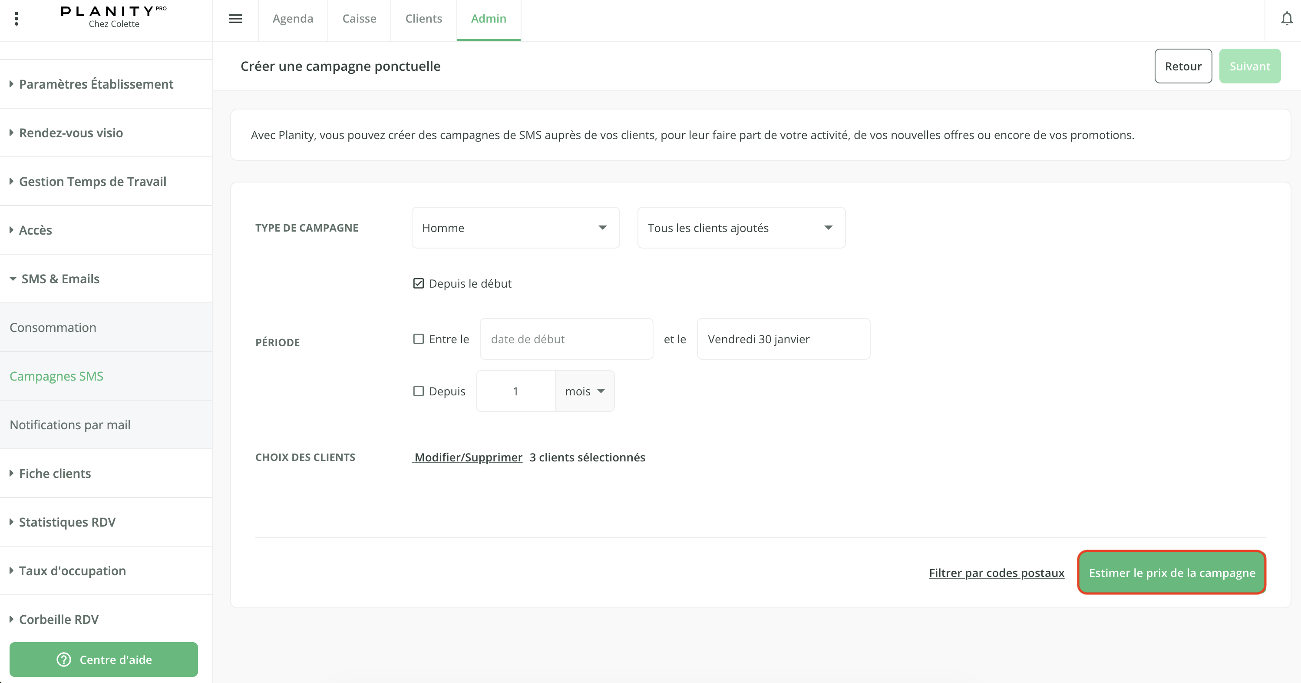Image resolution: width=1301 pixels, height=683 pixels.
Task: Open the Tous les clients ajoutés dropdown
Action: 740,228
